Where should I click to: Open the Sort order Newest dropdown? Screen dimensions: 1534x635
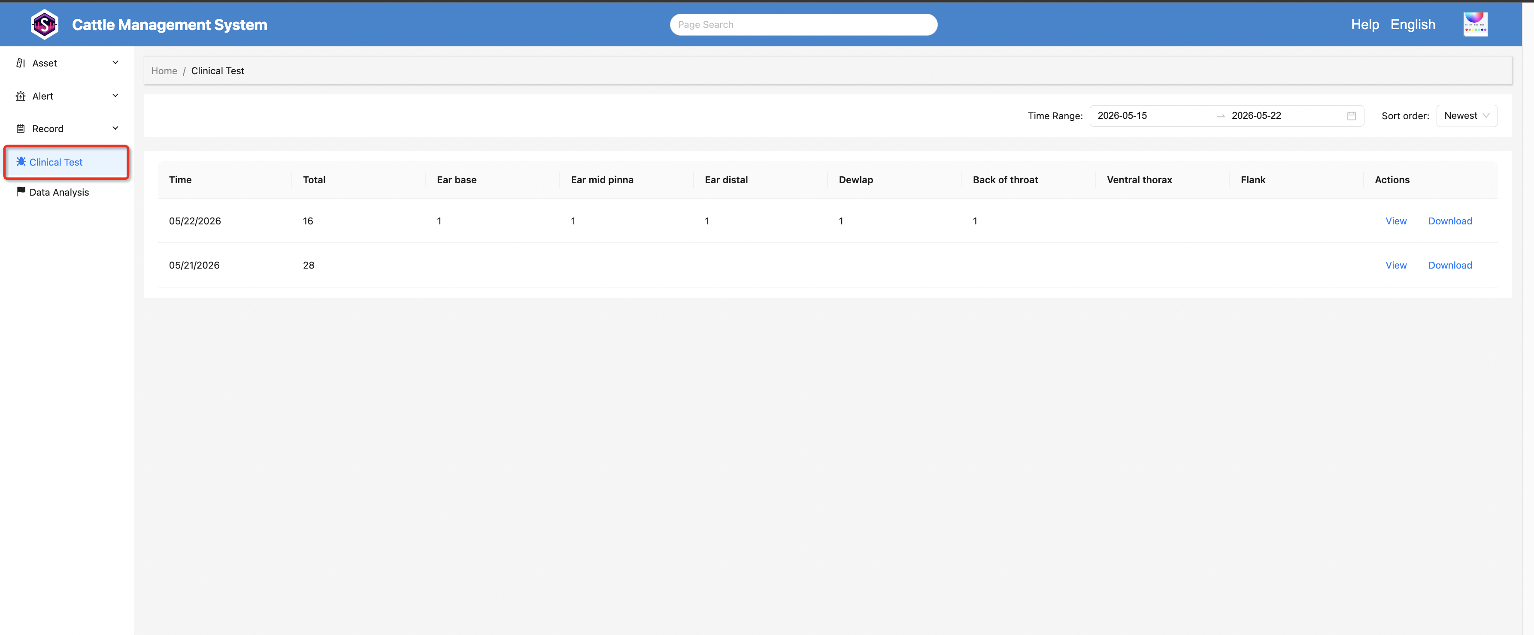[1467, 116]
